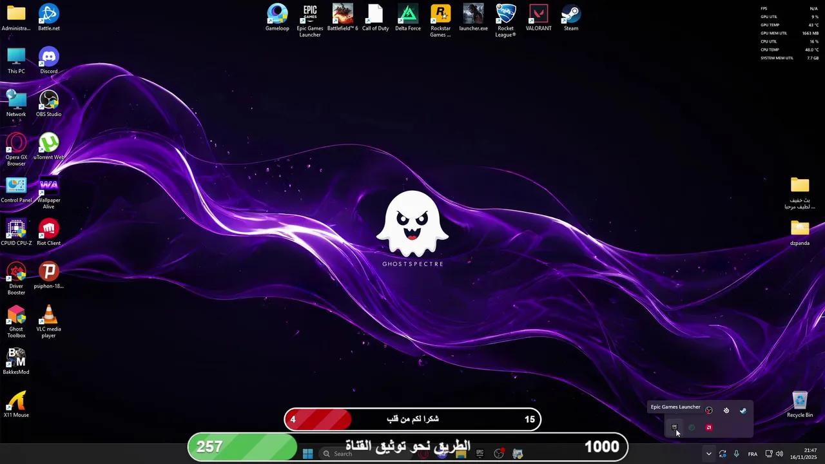Viewport: 825px width, 464px height.
Task: Select the Gameloop desktop icon
Action: (277, 18)
